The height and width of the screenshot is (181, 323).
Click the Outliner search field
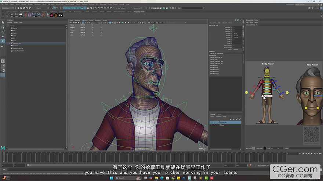click(37, 25)
